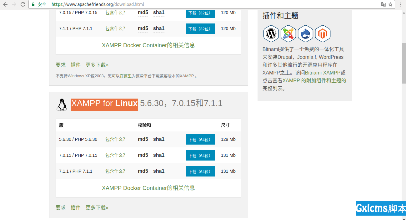Open md5 for 32-bit 7.0.15 row
This screenshot has width=406, height=220.
point(143,13)
